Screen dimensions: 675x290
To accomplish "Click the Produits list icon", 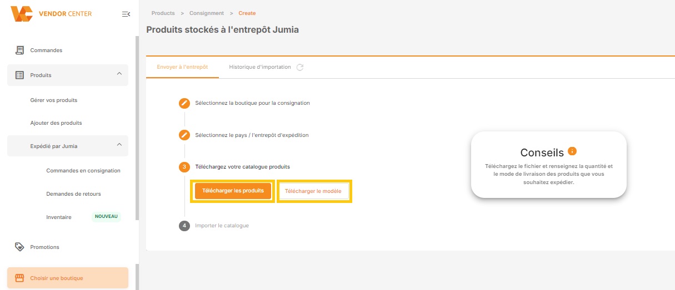I will (19, 75).
